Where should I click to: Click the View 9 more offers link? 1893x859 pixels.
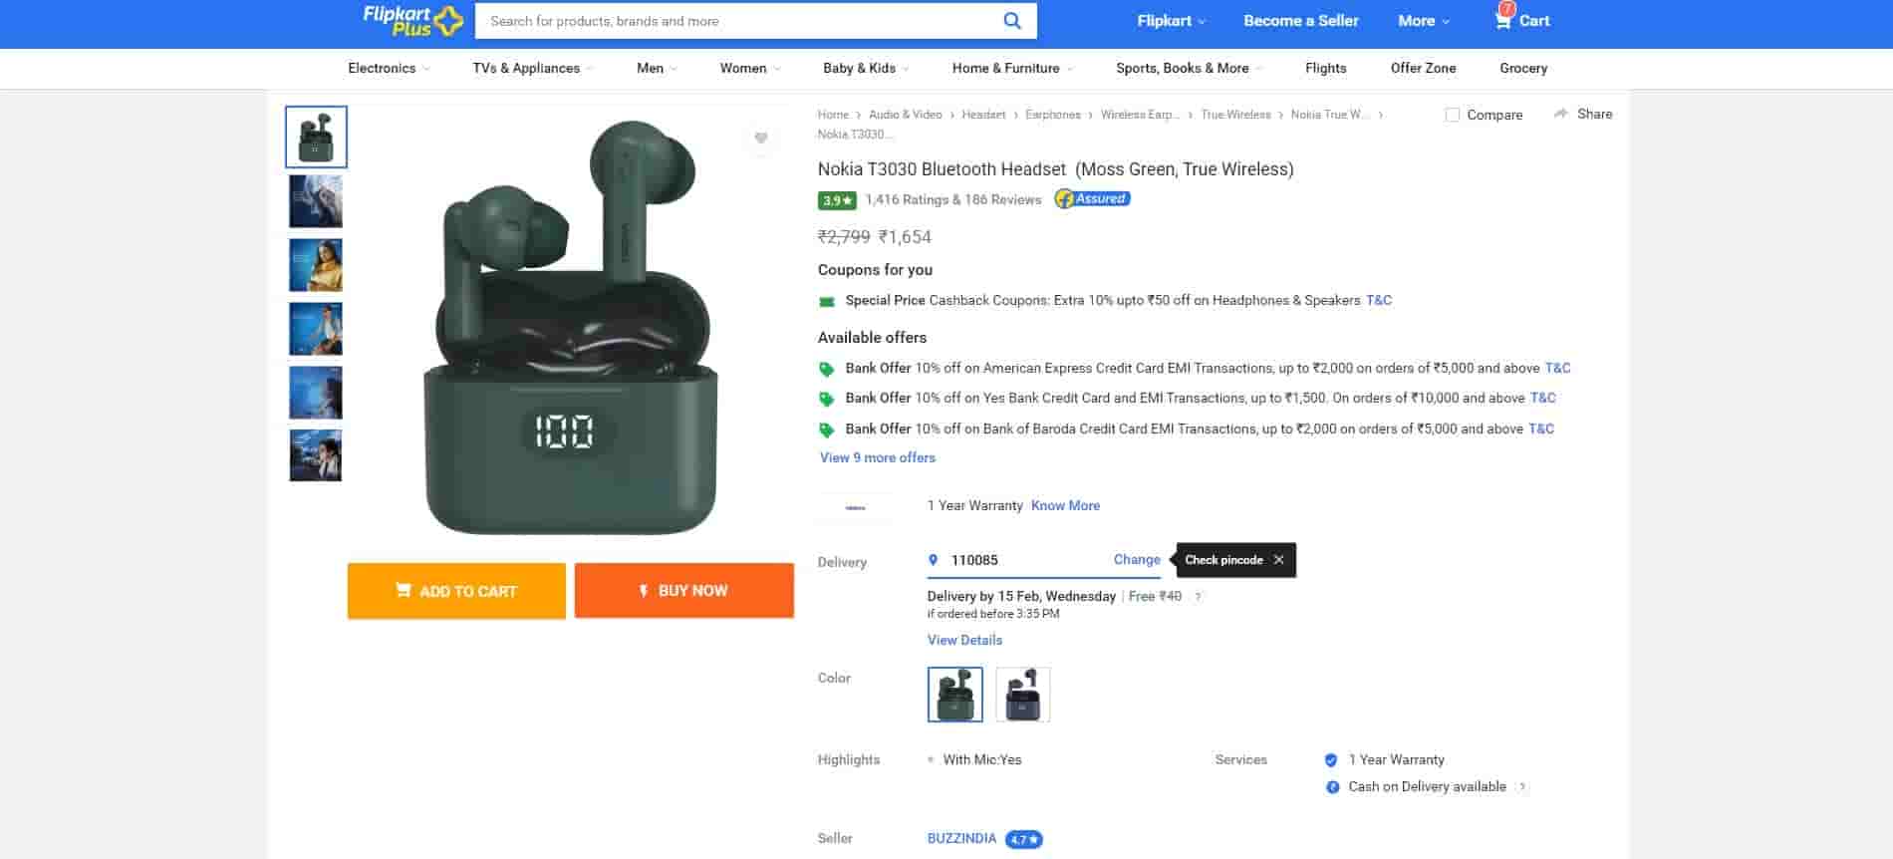pos(877,457)
